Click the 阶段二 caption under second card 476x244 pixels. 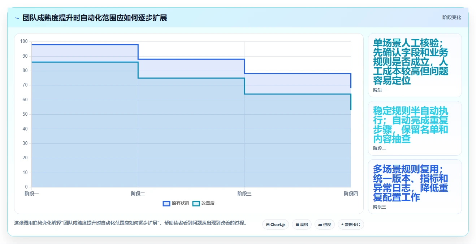380,148
